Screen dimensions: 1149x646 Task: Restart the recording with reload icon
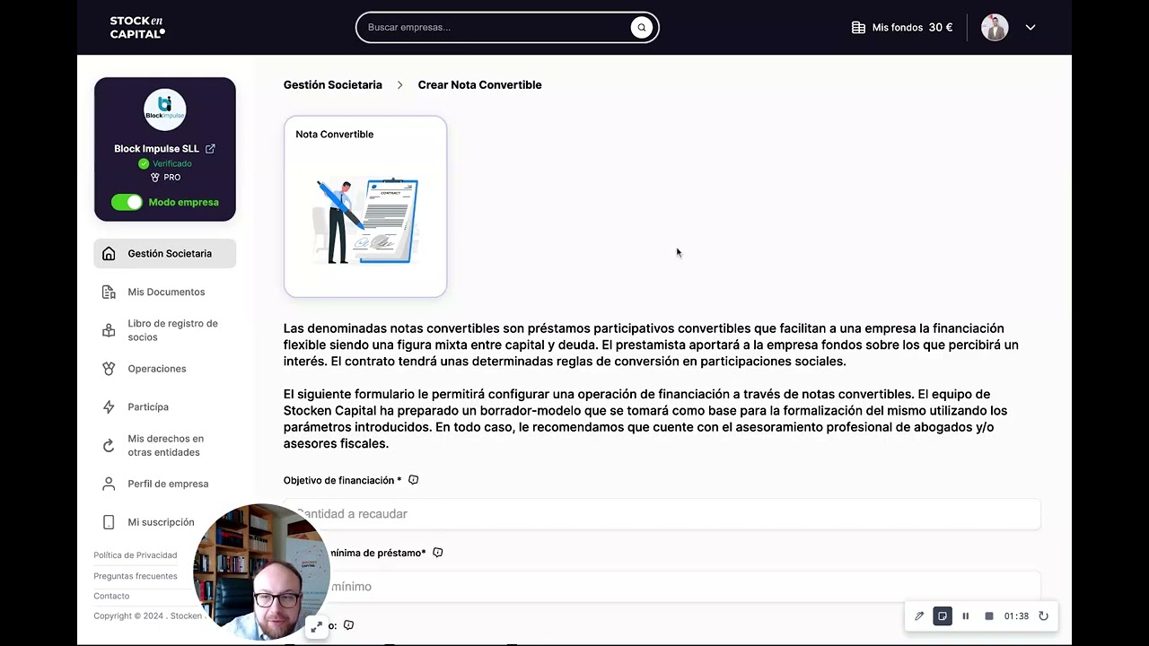pyautogui.click(x=1043, y=616)
